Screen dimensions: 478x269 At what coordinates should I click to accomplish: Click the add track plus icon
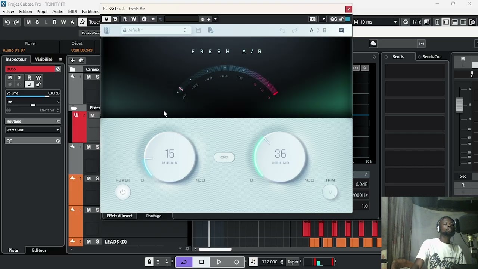pyautogui.click(x=72, y=60)
